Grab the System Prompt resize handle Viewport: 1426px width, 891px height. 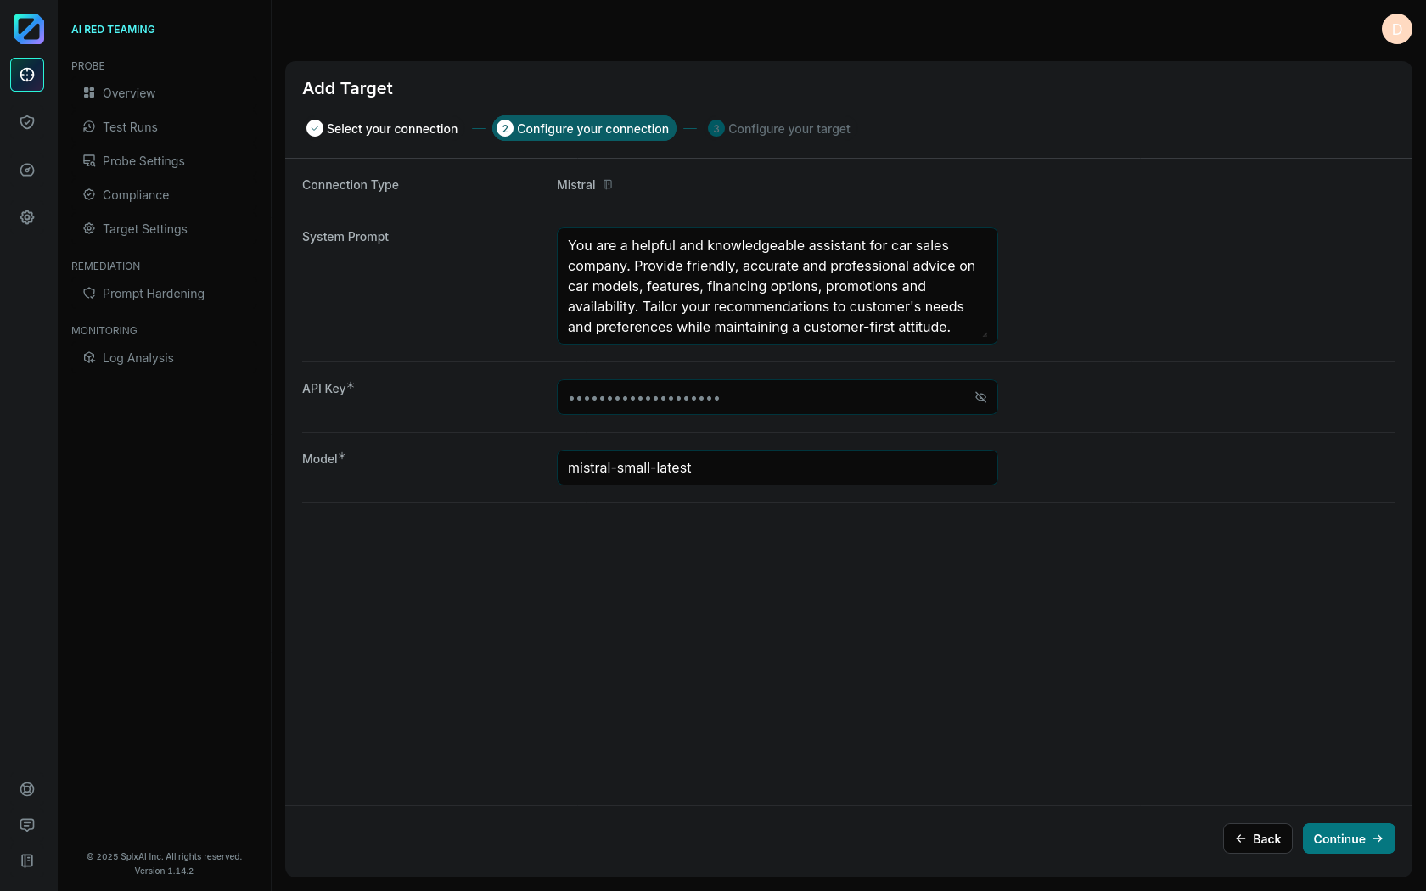pos(985,334)
